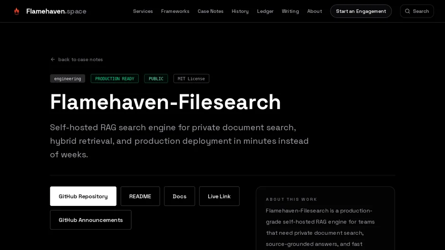Open the GitHub Repository button
Screen dimensions: 445x250
pos(83,196)
